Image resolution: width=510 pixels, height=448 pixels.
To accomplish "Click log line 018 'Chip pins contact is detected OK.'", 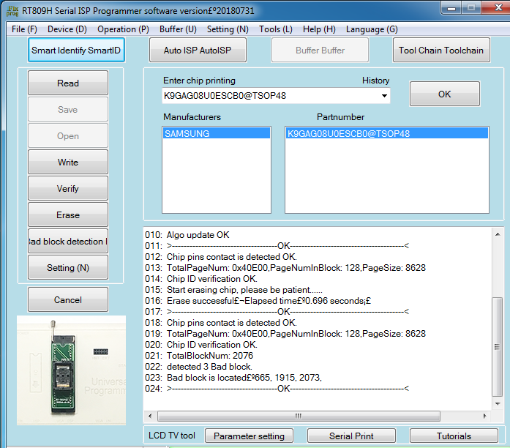I will point(221,323).
